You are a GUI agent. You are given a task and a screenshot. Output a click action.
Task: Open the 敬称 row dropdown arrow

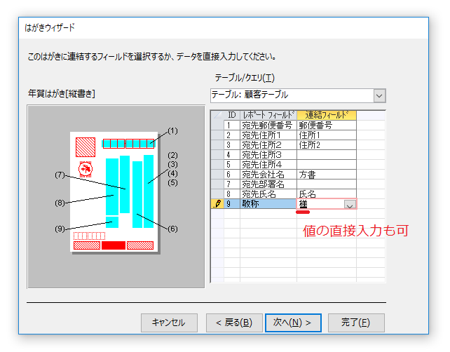click(x=350, y=205)
